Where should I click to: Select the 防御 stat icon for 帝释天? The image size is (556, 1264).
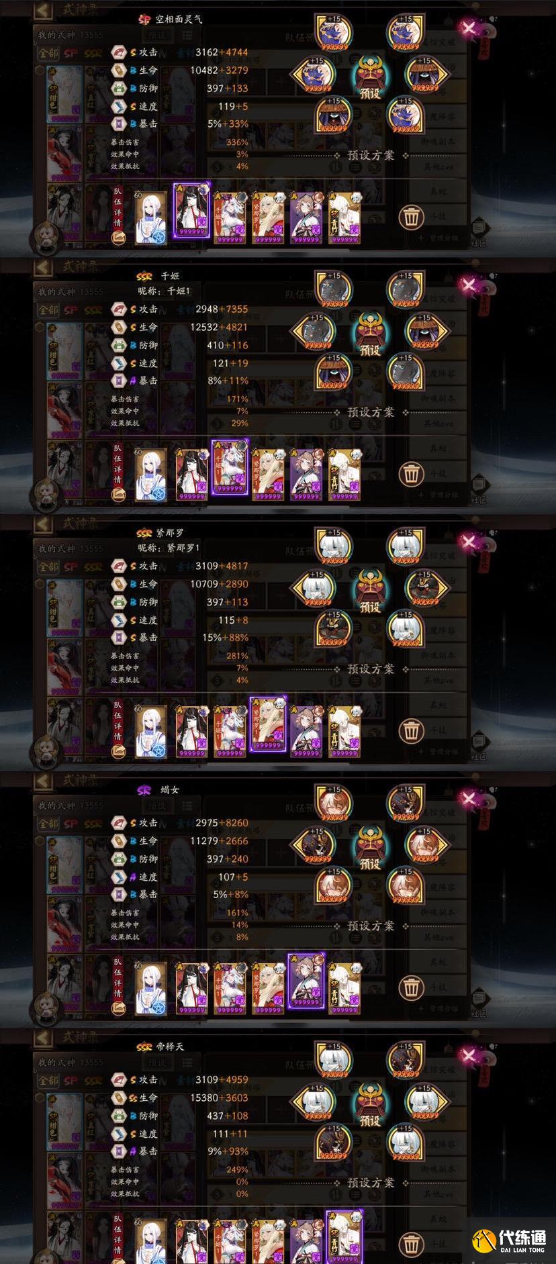(x=118, y=1116)
